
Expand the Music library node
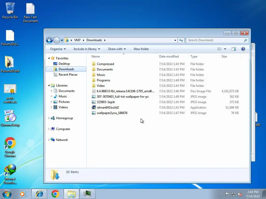[51, 96]
